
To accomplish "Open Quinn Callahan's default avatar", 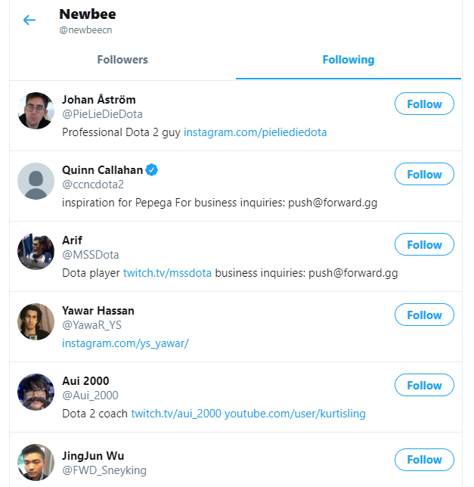I will click(x=36, y=181).
